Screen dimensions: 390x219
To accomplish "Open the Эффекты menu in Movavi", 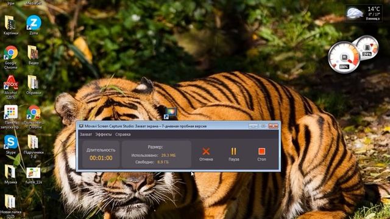I will pyautogui.click(x=104, y=134).
